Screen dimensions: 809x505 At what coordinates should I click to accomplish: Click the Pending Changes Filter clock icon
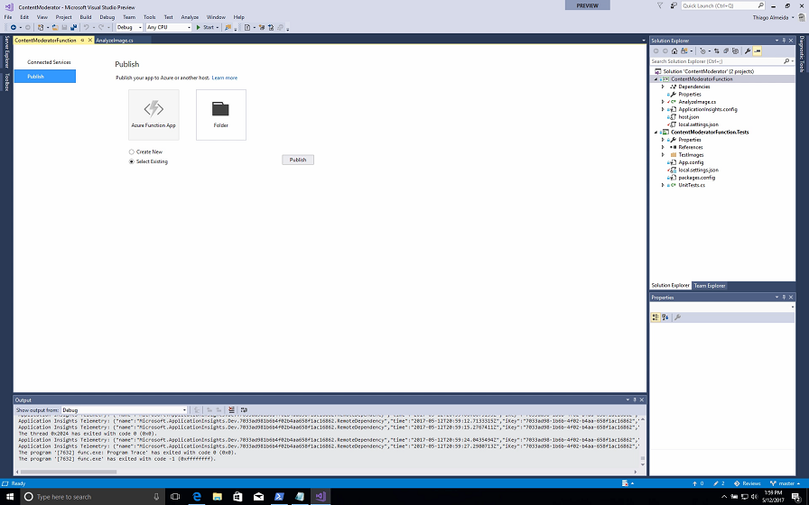[x=702, y=51]
